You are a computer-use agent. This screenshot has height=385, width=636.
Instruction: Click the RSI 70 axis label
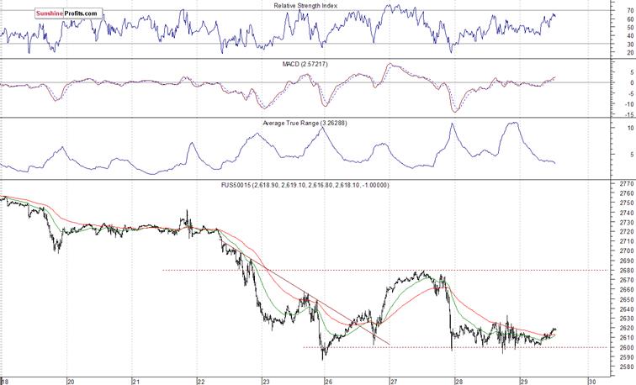[630, 11]
